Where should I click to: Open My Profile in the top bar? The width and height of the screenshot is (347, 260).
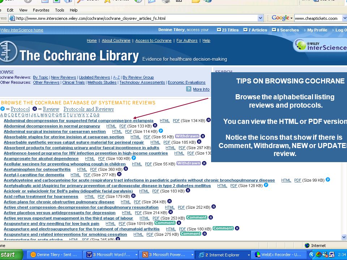coord(317,30)
